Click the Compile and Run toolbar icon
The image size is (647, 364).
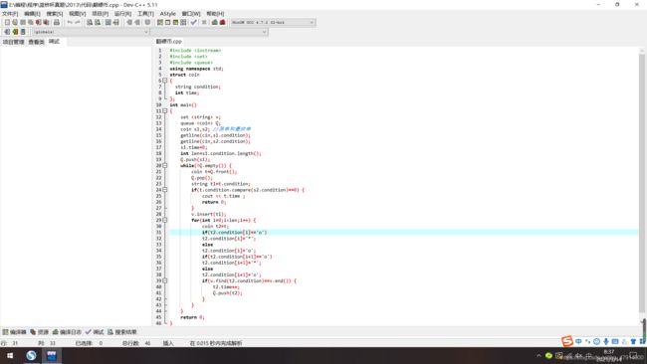175,22
